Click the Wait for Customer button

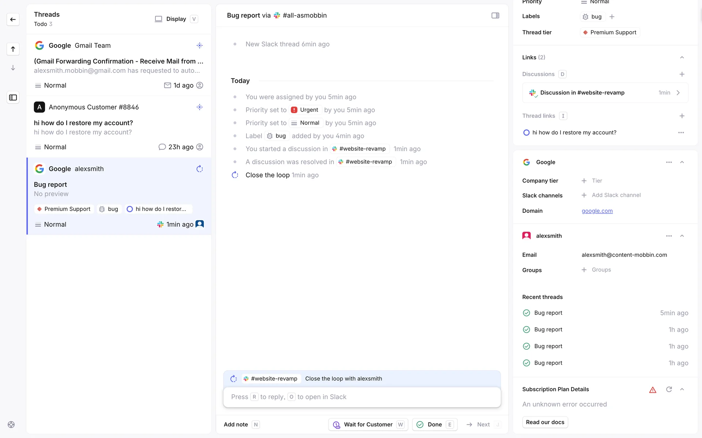368,424
